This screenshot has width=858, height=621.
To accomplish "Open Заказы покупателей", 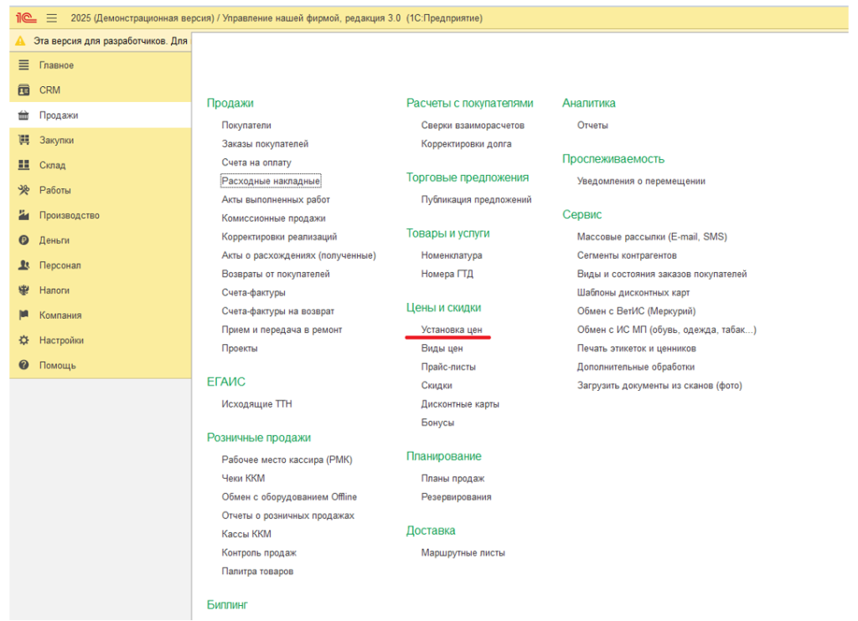I will pyautogui.click(x=265, y=144).
